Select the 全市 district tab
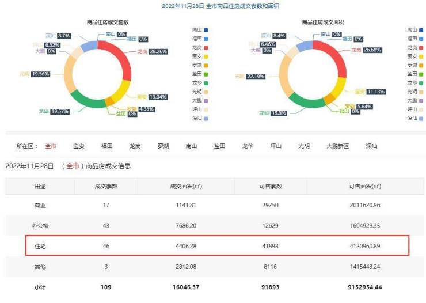Viewport: 426px width, 303px height. click(x=51, y=146)
